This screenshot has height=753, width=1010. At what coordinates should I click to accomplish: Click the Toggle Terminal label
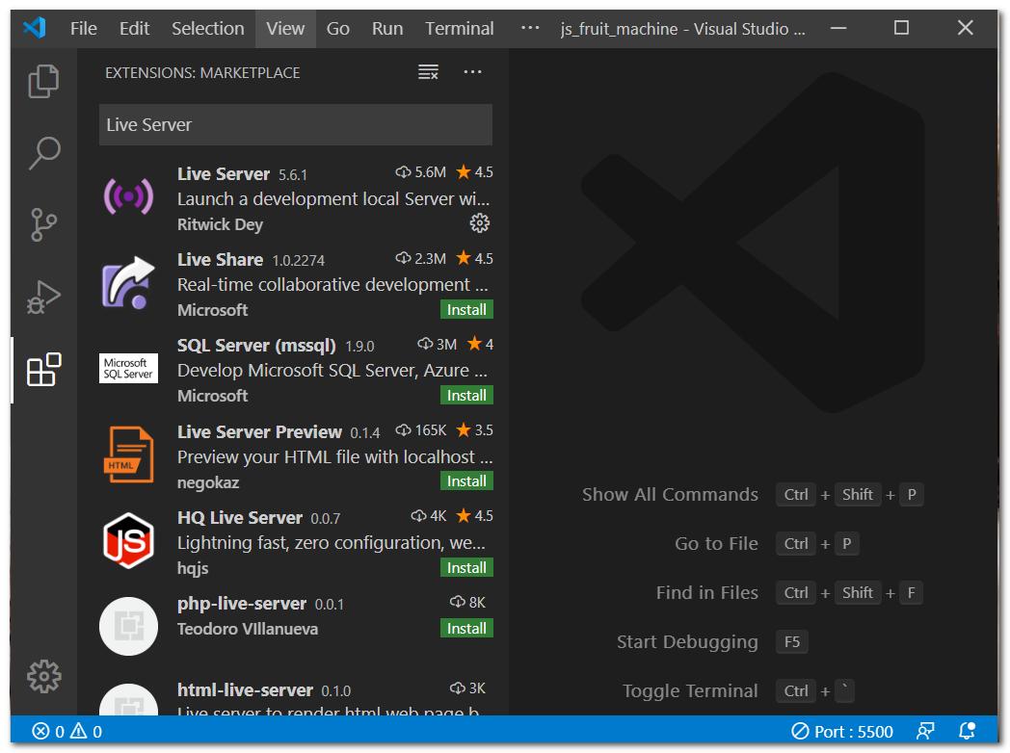tap(690, 690)
